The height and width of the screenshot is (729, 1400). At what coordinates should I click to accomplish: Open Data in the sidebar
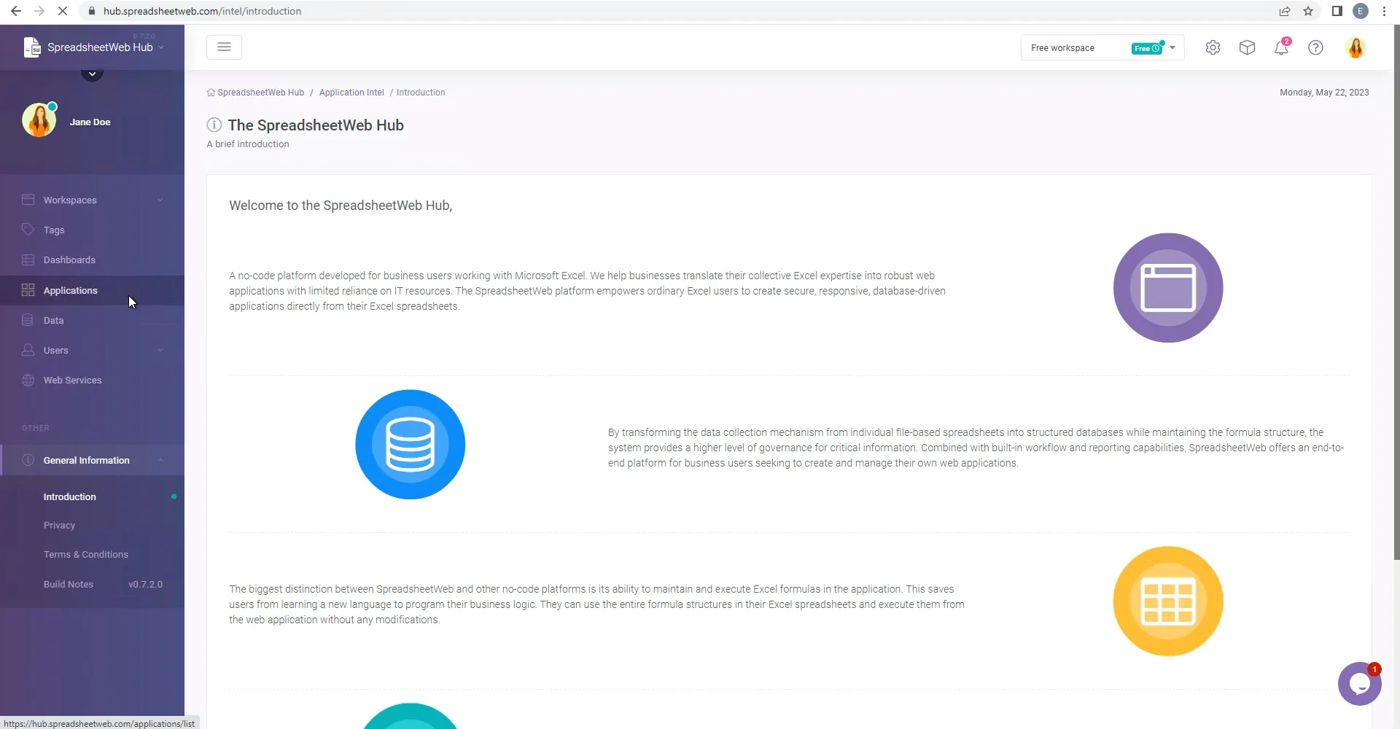92,320
